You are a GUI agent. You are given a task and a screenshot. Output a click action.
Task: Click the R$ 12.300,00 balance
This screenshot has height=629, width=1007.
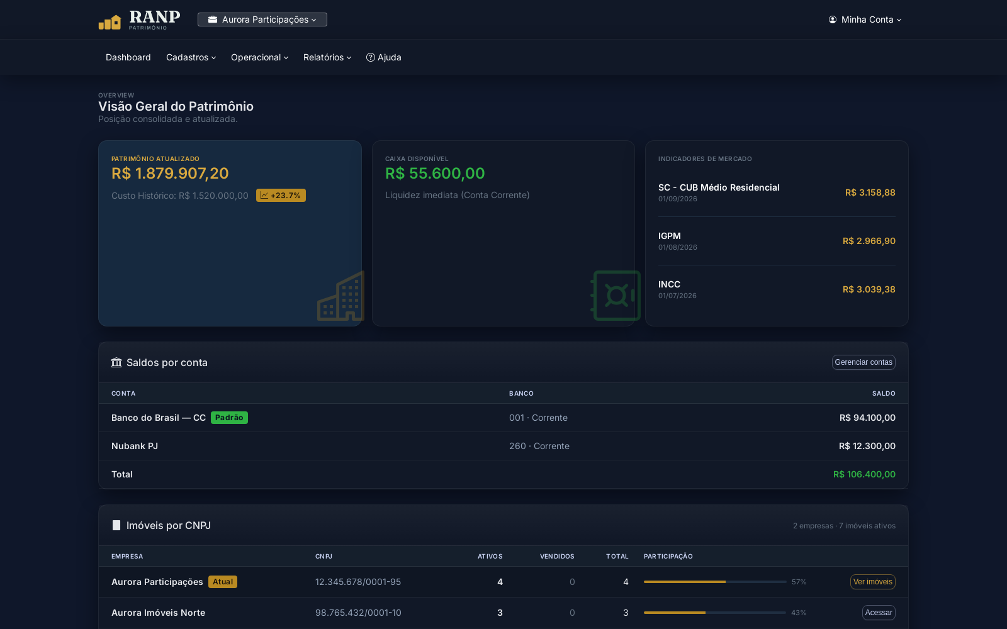pyautogui.click(x=867, y=446)
